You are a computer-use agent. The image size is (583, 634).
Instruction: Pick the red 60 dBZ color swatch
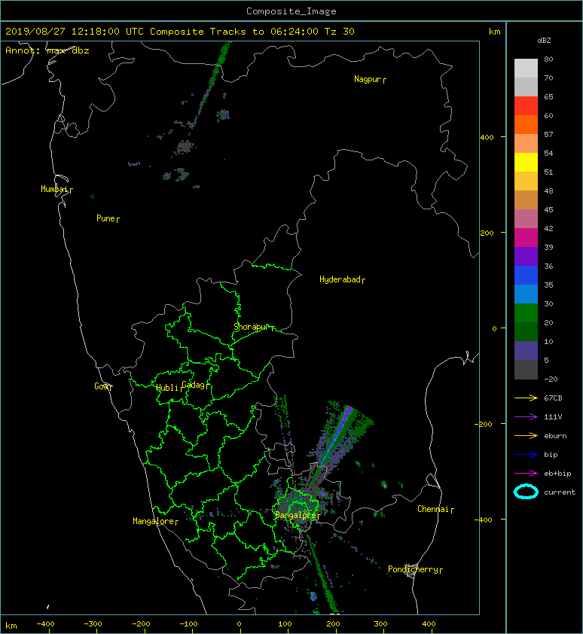coord(526,106)
